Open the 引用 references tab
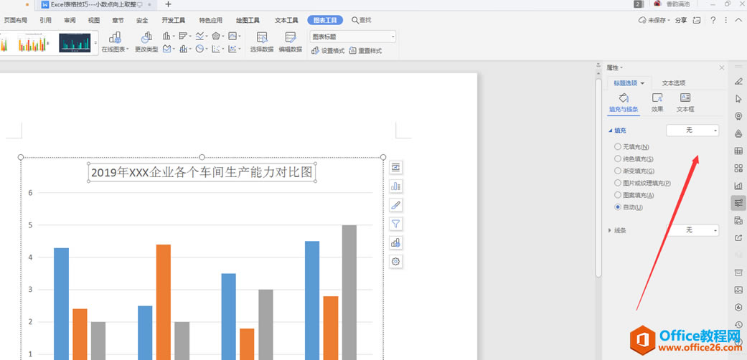The height and width of the screenshot is (360, 747). pos(46,20)
